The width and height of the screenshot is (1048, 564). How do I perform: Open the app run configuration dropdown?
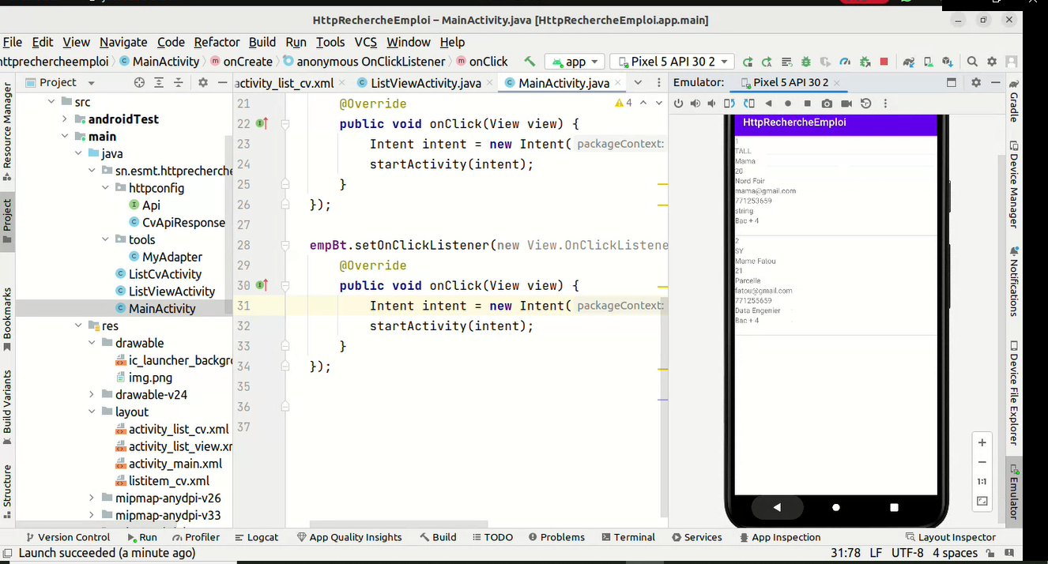[x=575, y=62]
